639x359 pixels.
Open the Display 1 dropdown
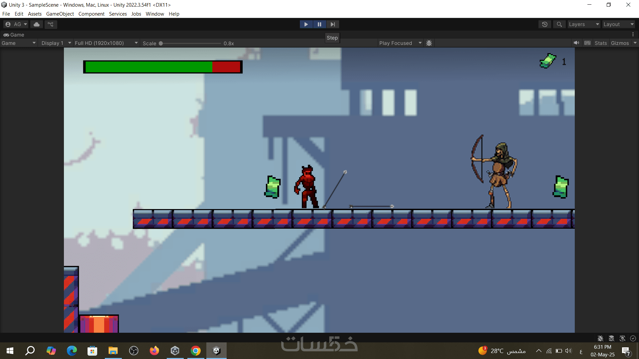click(x=56, y=43)
